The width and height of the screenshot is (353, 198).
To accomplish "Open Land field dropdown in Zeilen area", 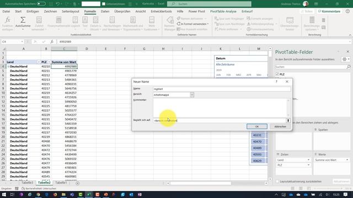I will [x=308, y=160].
